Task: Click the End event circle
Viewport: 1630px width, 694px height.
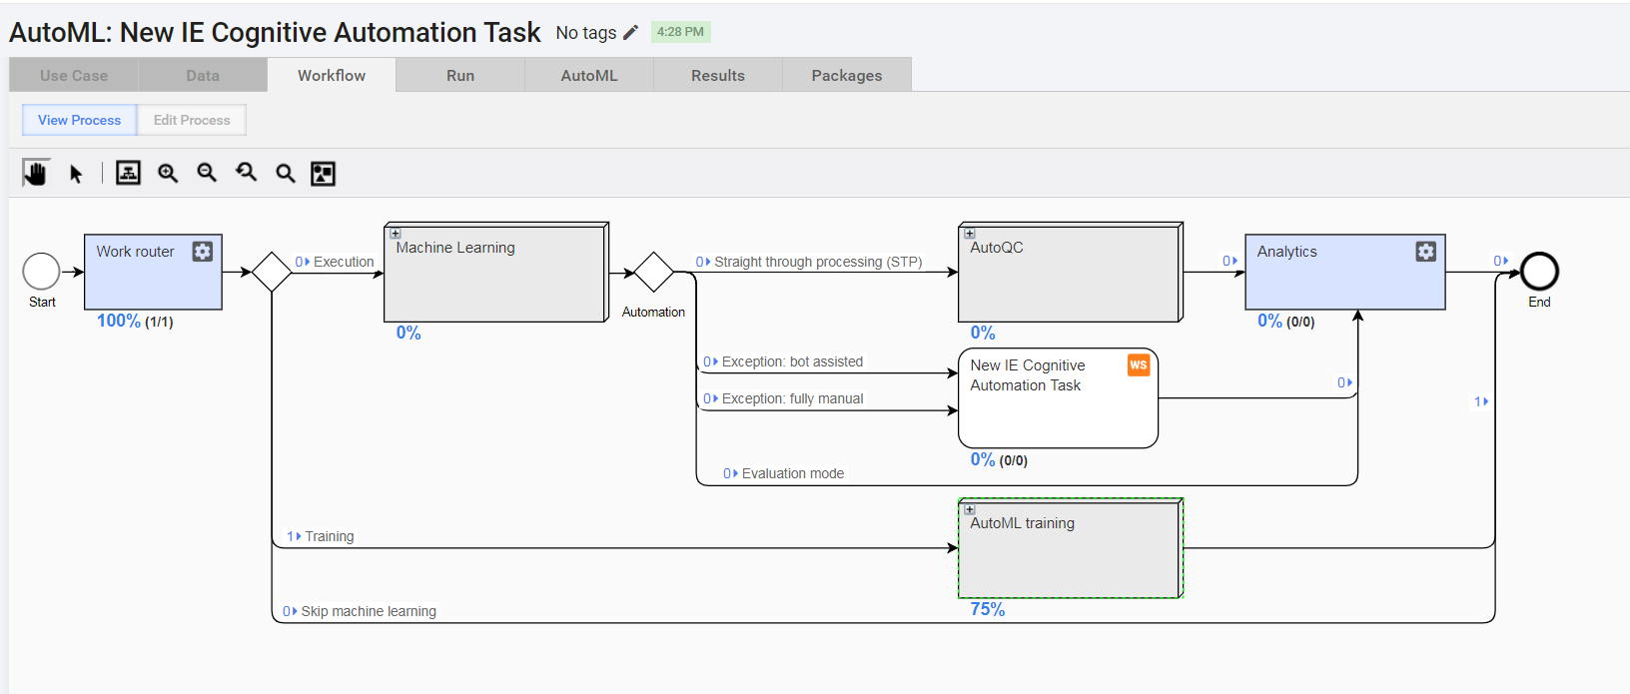Action: tap(1539, 272)
